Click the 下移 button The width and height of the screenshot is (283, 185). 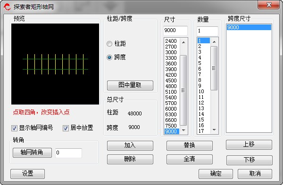[x=249, y=160]
